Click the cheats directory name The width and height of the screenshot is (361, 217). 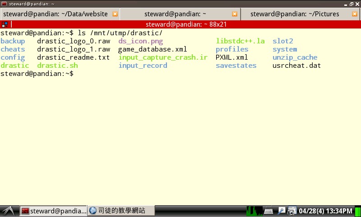(13, 49)
